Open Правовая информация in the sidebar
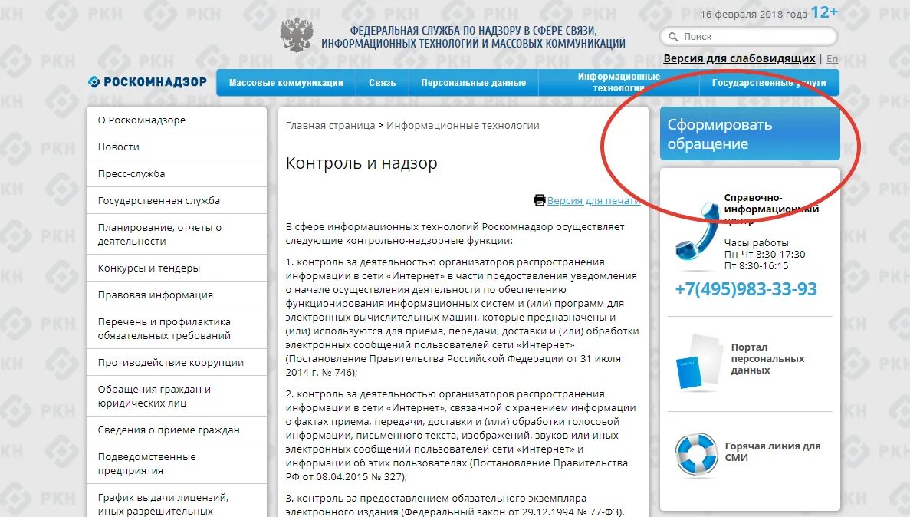 pyautogui.click(x=176, y=295)
